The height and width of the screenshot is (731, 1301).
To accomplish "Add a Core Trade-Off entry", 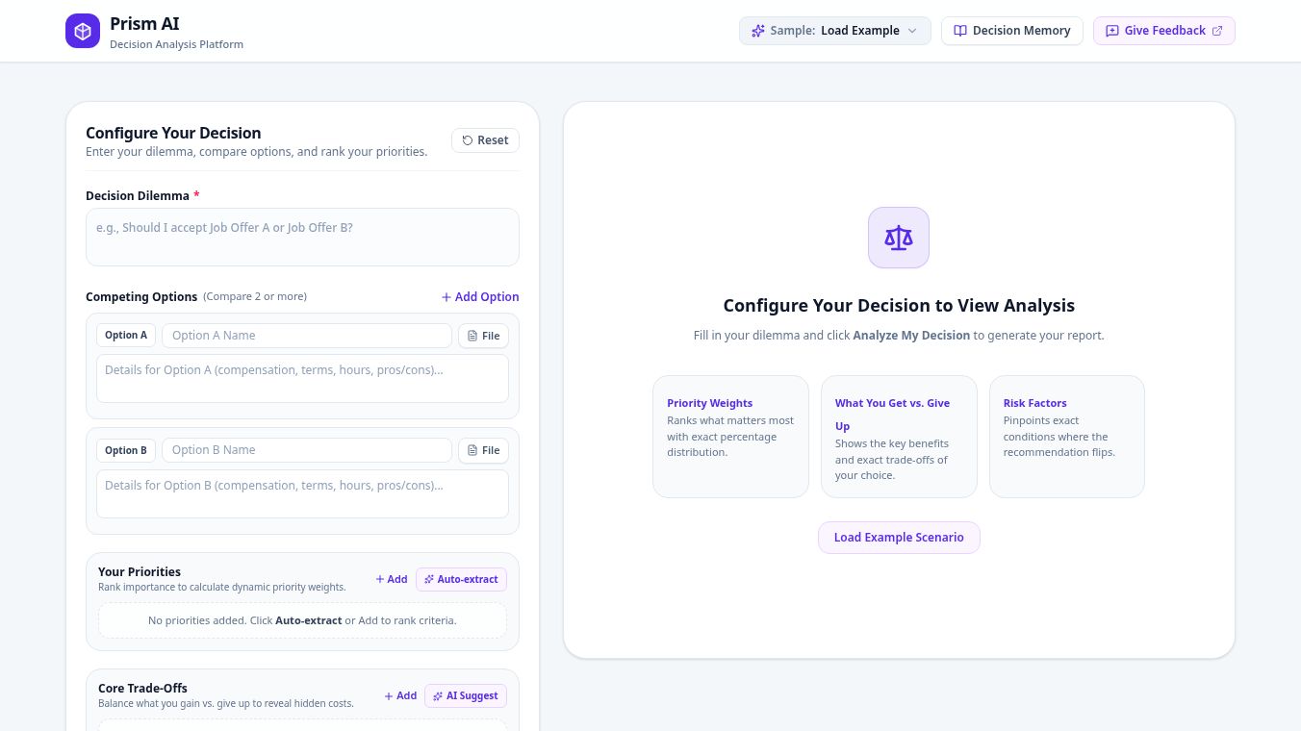I will (400, 695).
